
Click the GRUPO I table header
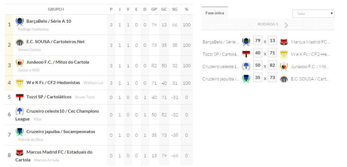[56, 9]
